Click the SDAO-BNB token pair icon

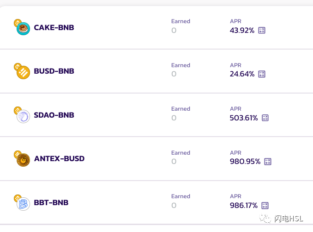click(x=22, y=115)
